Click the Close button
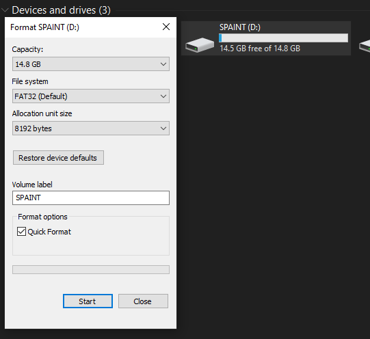 [143, 301]
